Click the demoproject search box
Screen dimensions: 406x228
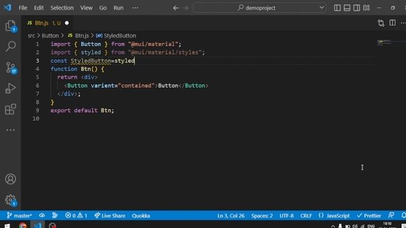click(x=259, y=8)
